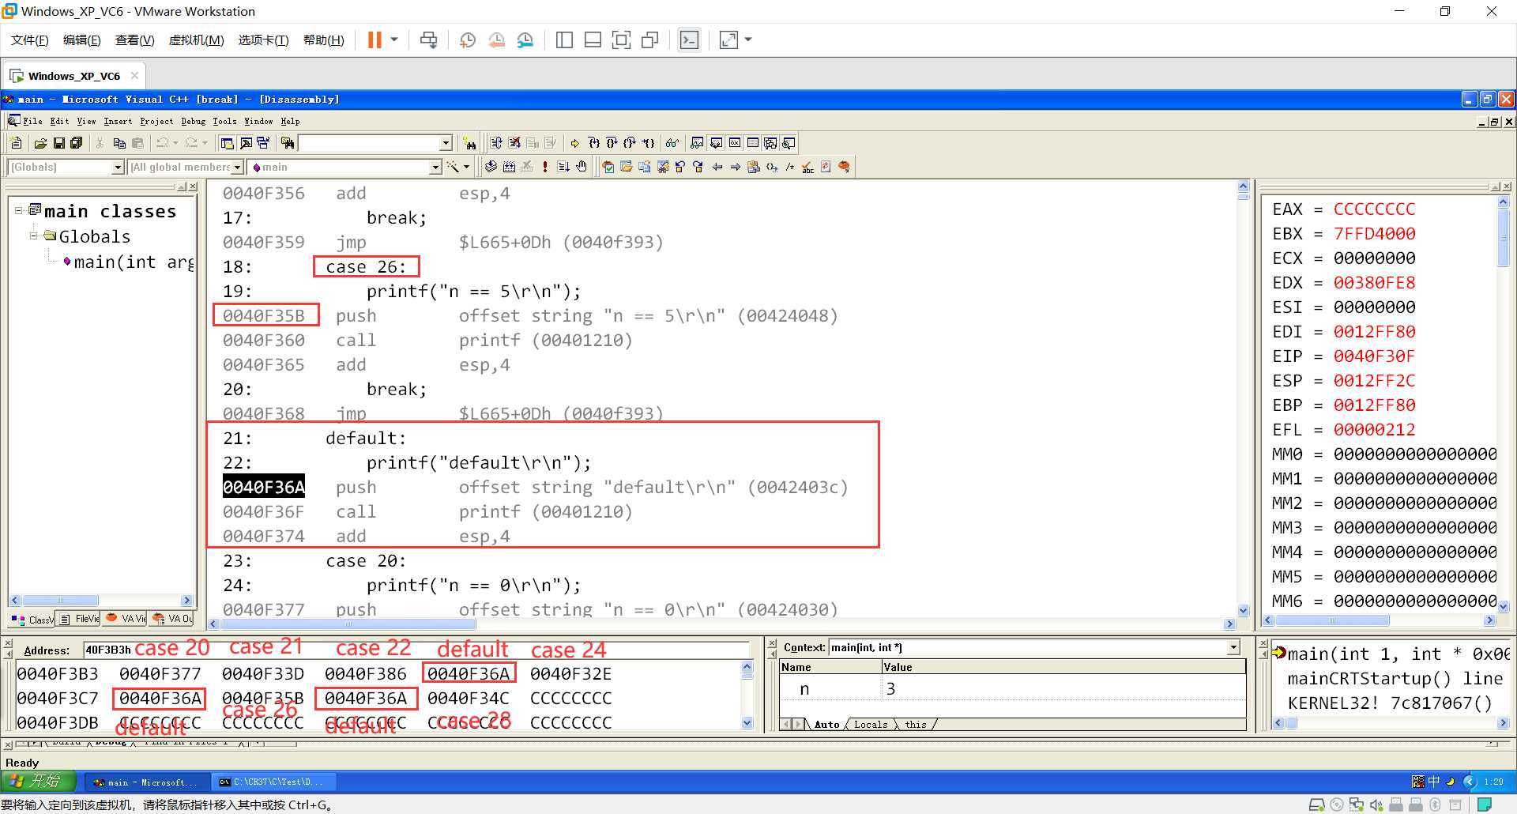Toggle the Disassembly view toolbar button
Screen dimensions: 1517x814
click(789, 143)
